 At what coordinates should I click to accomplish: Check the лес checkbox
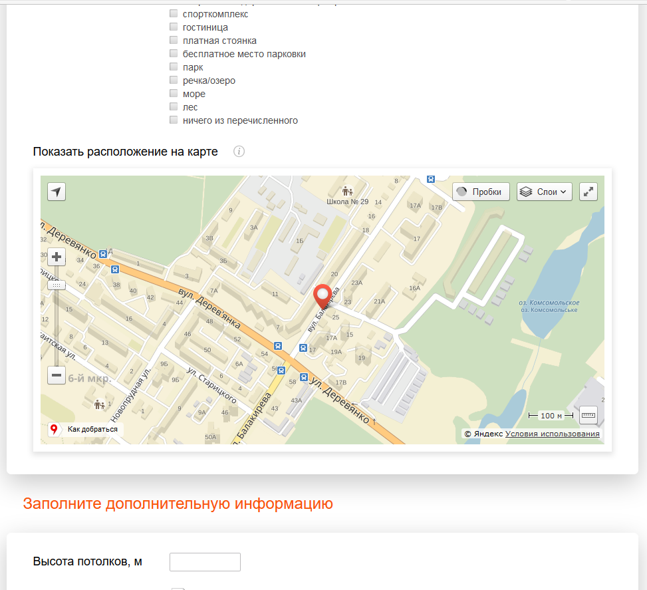click(x=174, y=106)
